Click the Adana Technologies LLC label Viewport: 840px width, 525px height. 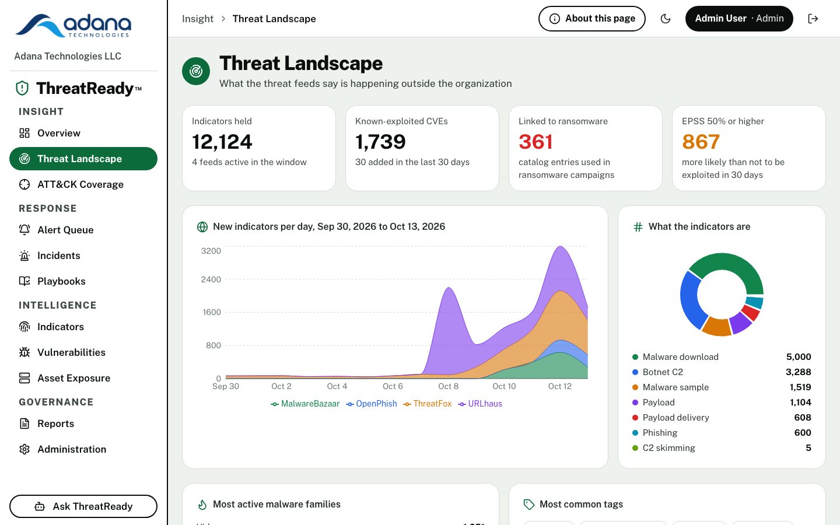pyautogui.click(x=68, y=56)
